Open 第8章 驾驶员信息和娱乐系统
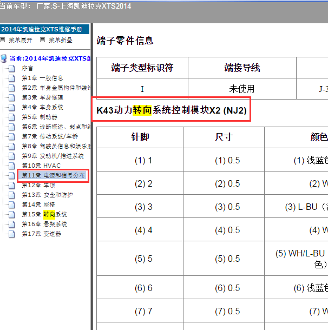The height and width of the screenshot is (330, 328). point(56,146)
